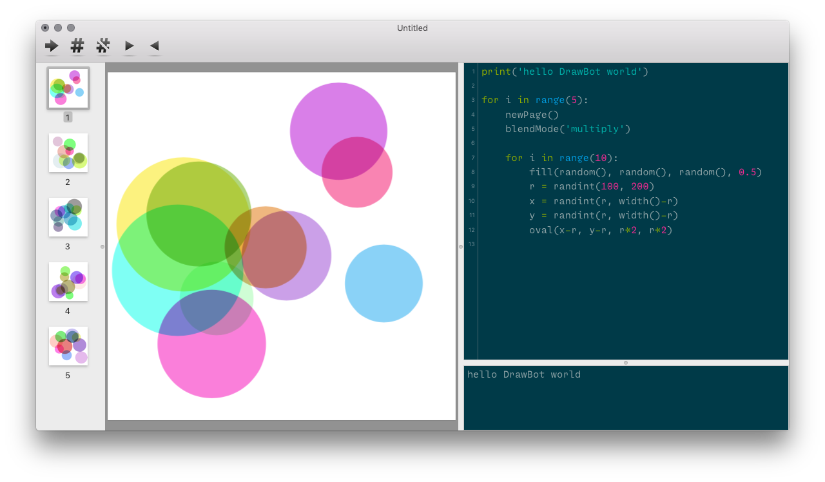The image size is (825, 482).
Task: Click the window minimize button
Action: [58, 28]
